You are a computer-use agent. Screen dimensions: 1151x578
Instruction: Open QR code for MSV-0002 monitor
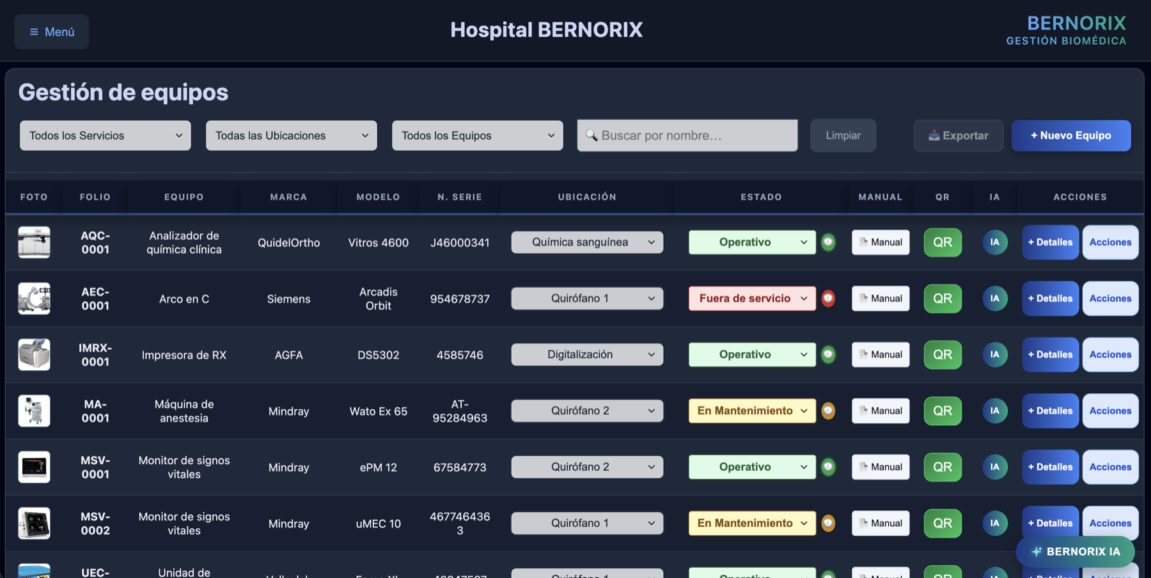(943, 524)
